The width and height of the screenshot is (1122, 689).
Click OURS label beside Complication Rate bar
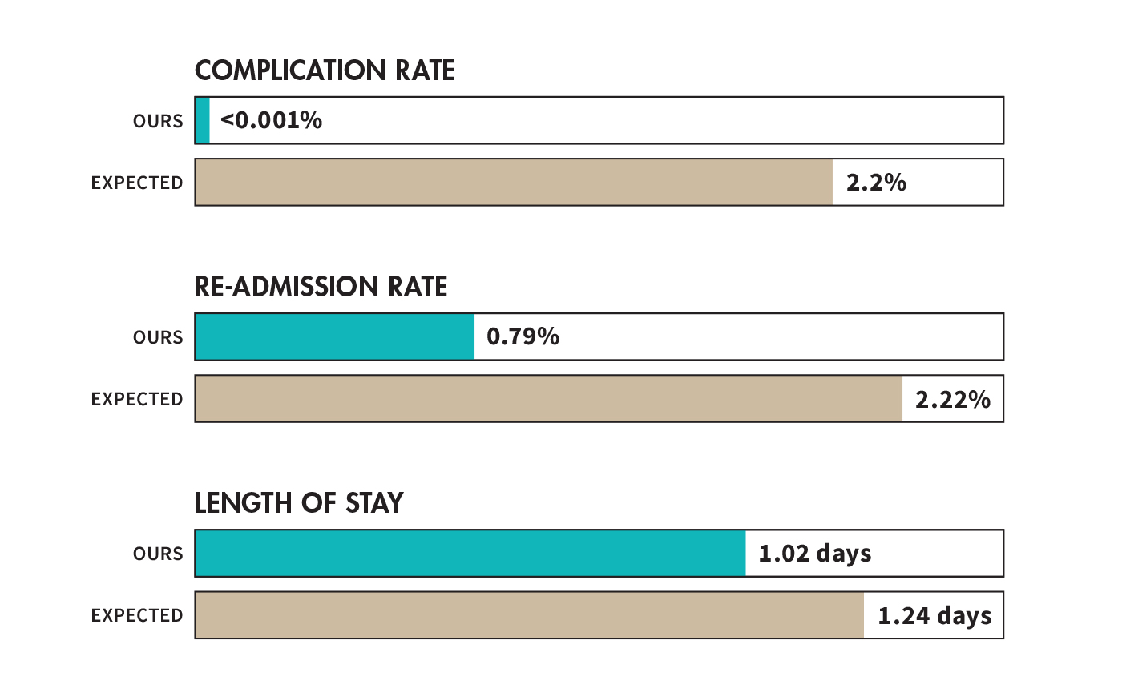pos(159,122)
